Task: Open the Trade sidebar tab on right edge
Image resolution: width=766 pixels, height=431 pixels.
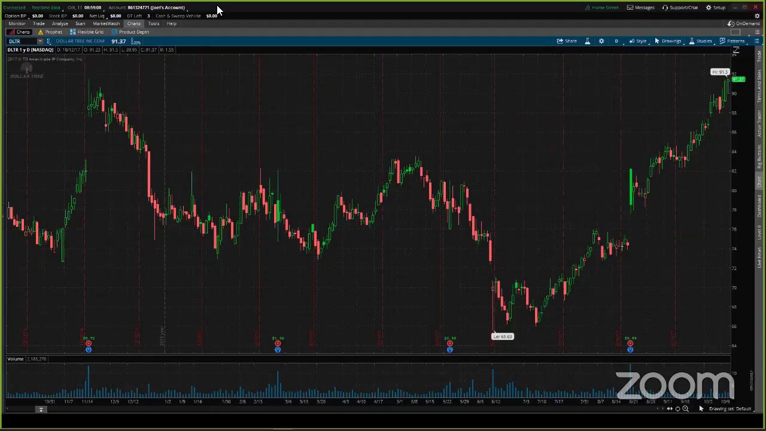Action: [x=759, y=57]
